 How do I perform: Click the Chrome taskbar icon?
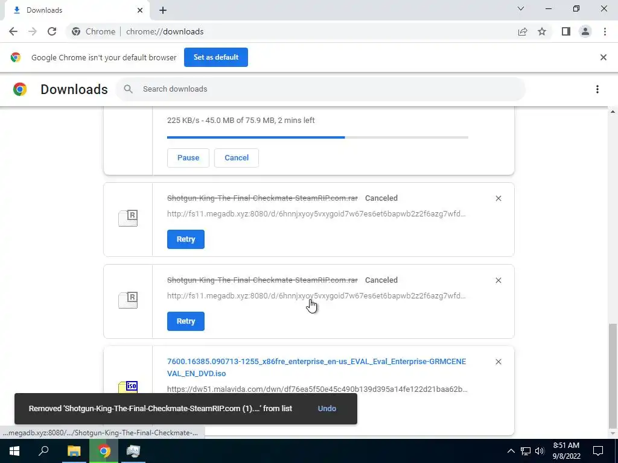pos(104,451)
